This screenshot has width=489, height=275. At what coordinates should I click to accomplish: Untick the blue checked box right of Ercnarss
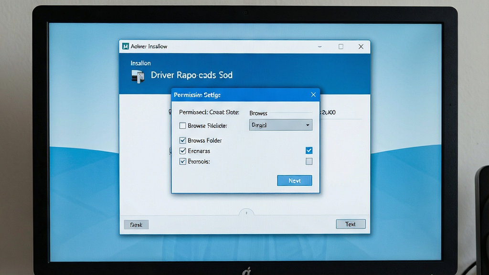point(309,150)
